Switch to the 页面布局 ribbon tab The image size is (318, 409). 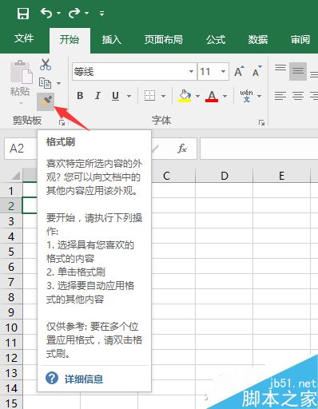[164, 40]
